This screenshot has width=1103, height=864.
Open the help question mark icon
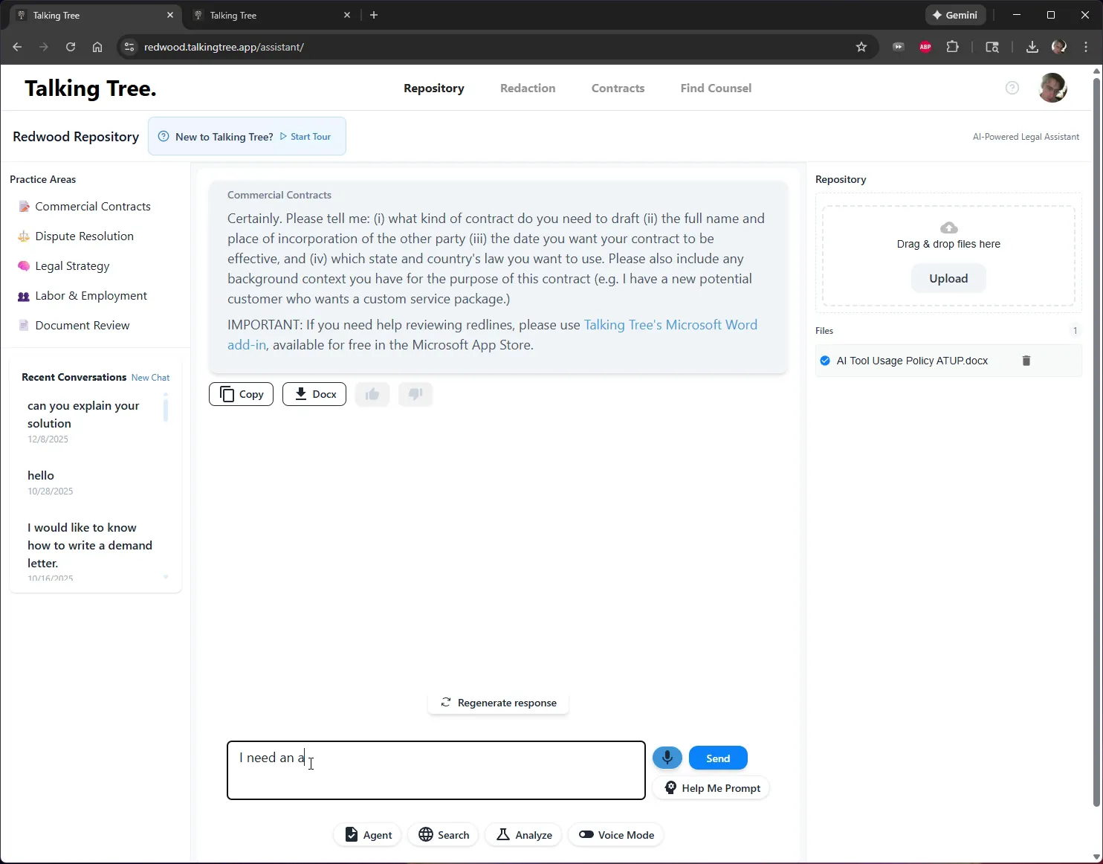pyautogui.click(x=1012, y=88)
